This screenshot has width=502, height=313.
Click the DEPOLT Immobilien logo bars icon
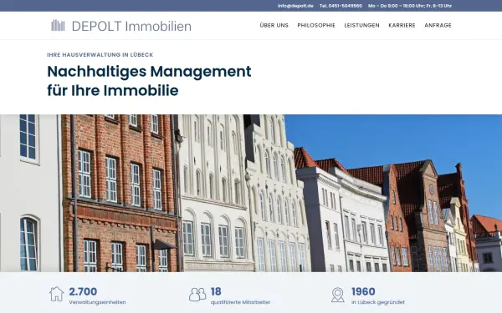[x=58, y=26]
